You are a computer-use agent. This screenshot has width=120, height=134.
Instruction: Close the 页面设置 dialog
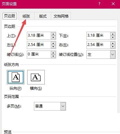point(113,4)
